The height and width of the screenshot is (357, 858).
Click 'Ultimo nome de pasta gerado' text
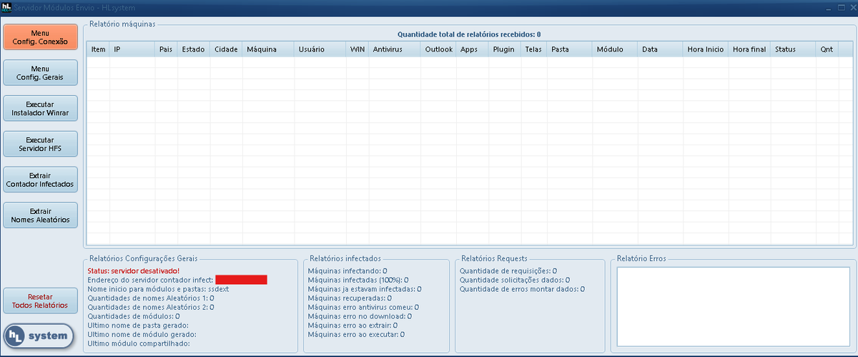[138, 325]
